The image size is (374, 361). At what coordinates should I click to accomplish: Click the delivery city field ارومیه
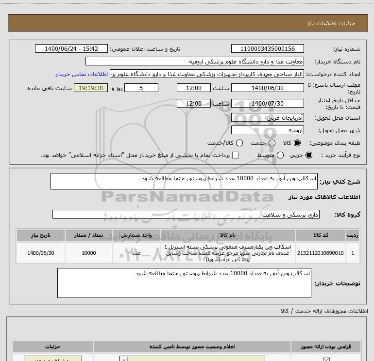(267, 130)
